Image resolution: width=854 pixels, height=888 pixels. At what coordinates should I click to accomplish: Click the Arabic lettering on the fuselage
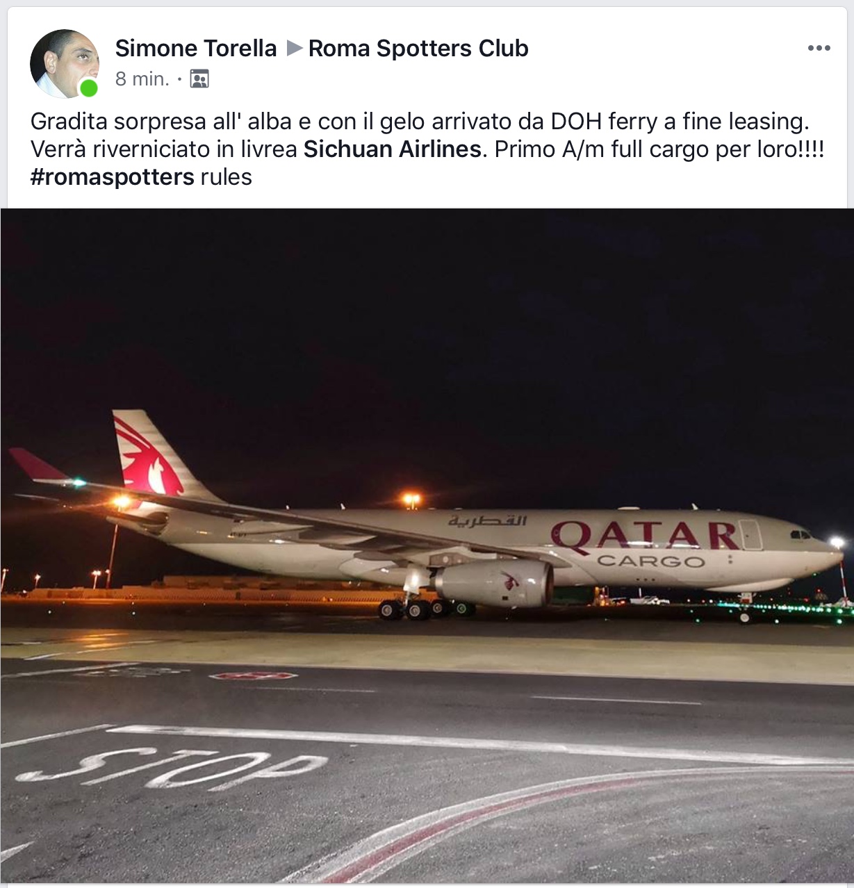click(x=487, y=520)
